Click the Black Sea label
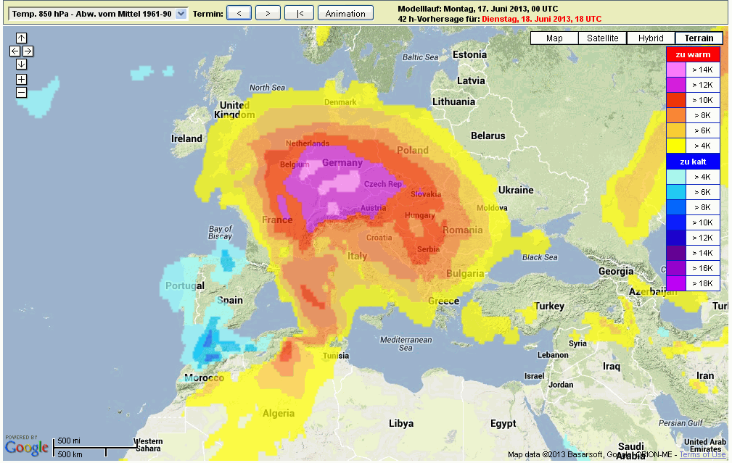The image size is (732, 463). pyautogui.click(x=540, y=257)
